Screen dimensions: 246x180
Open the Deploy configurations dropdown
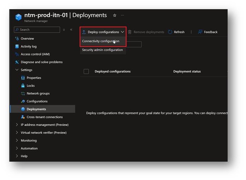(103, 32)
